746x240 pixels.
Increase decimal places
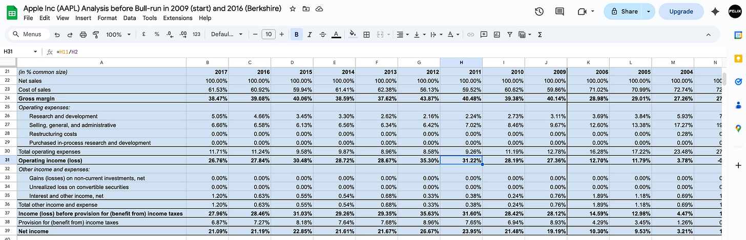pos(183,34)
